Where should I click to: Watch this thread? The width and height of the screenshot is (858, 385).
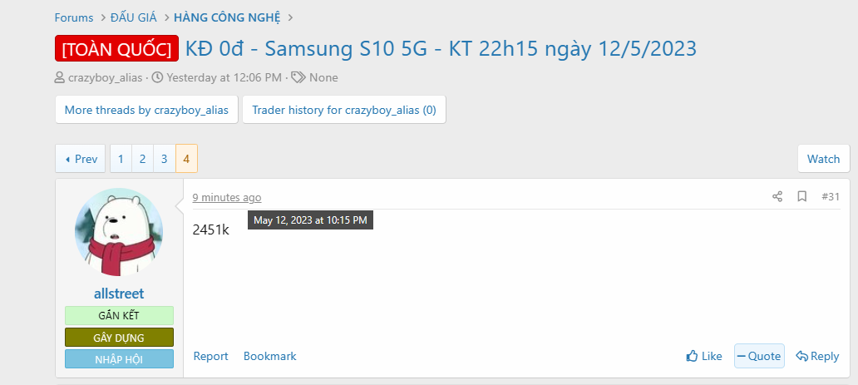(x=823, y=159)
